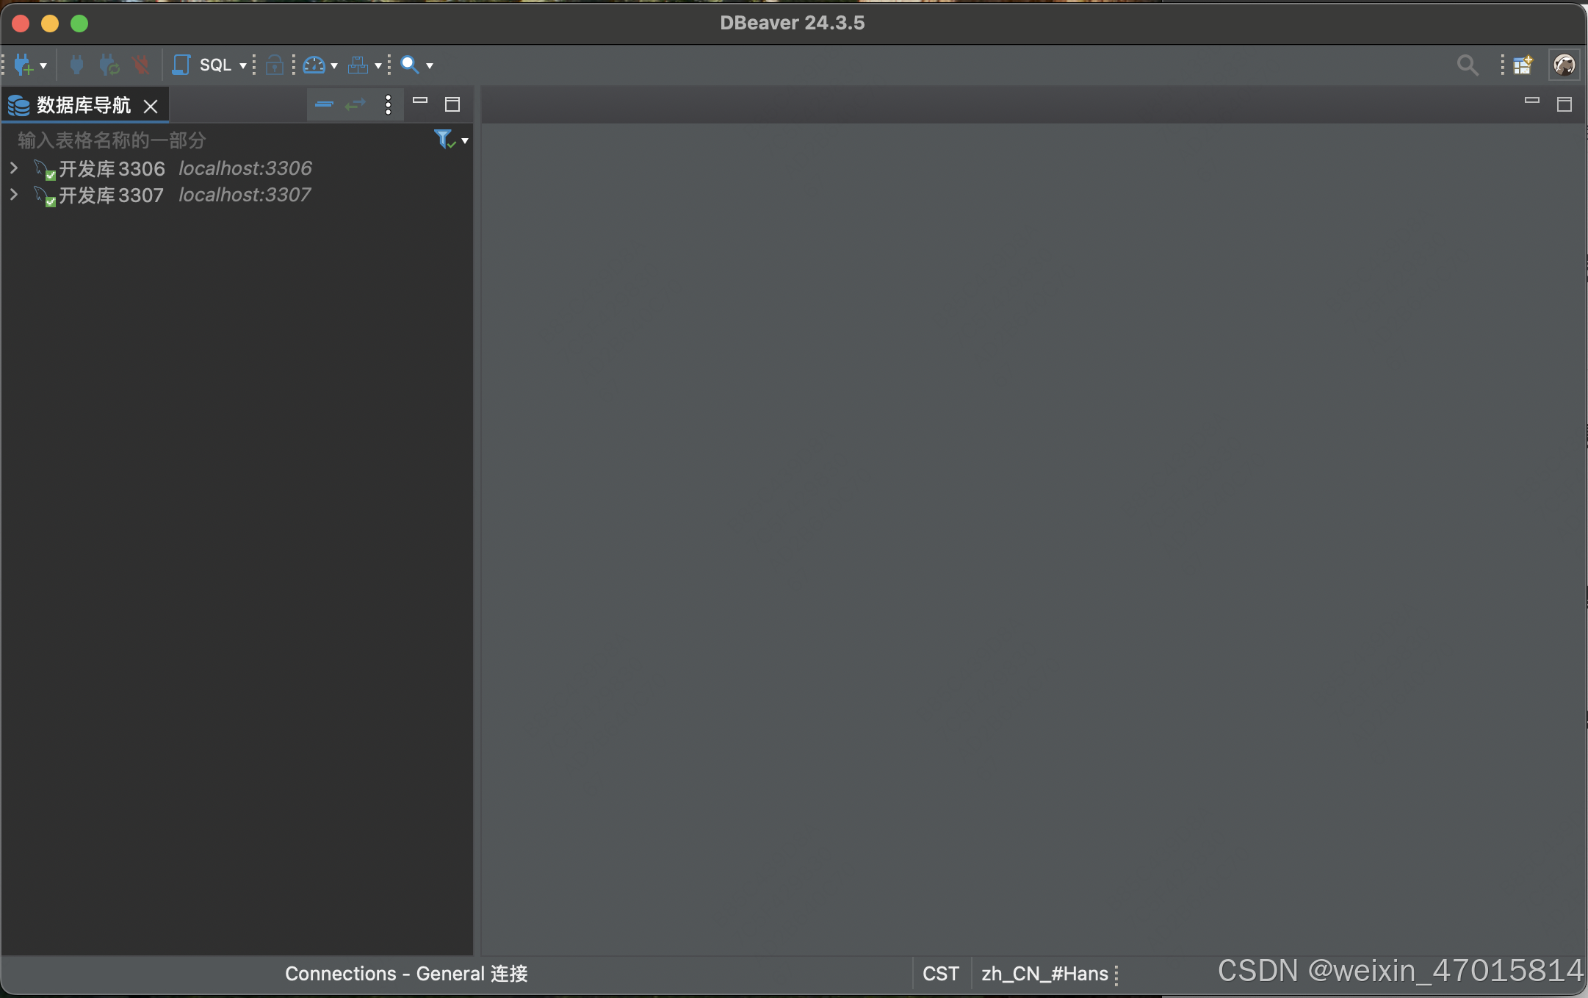Click the dashboard gauge toolbar icon
The height and width of the screenshot is (998, 1588).
pos(314,65)
